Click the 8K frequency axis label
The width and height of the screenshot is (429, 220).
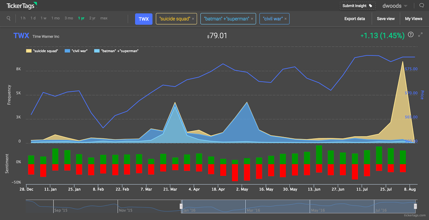click(x=18, y=69)
